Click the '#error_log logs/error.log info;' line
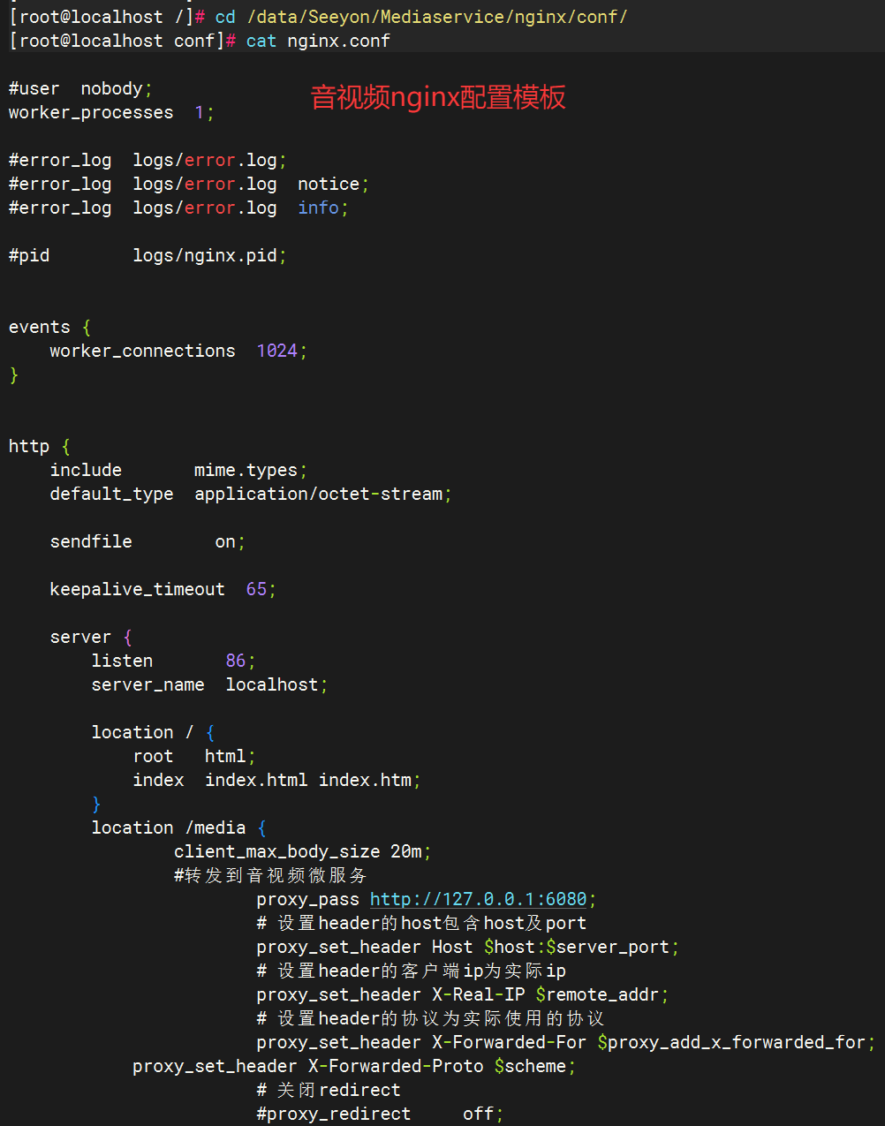 pyautogui.click(x=178, y=208)
